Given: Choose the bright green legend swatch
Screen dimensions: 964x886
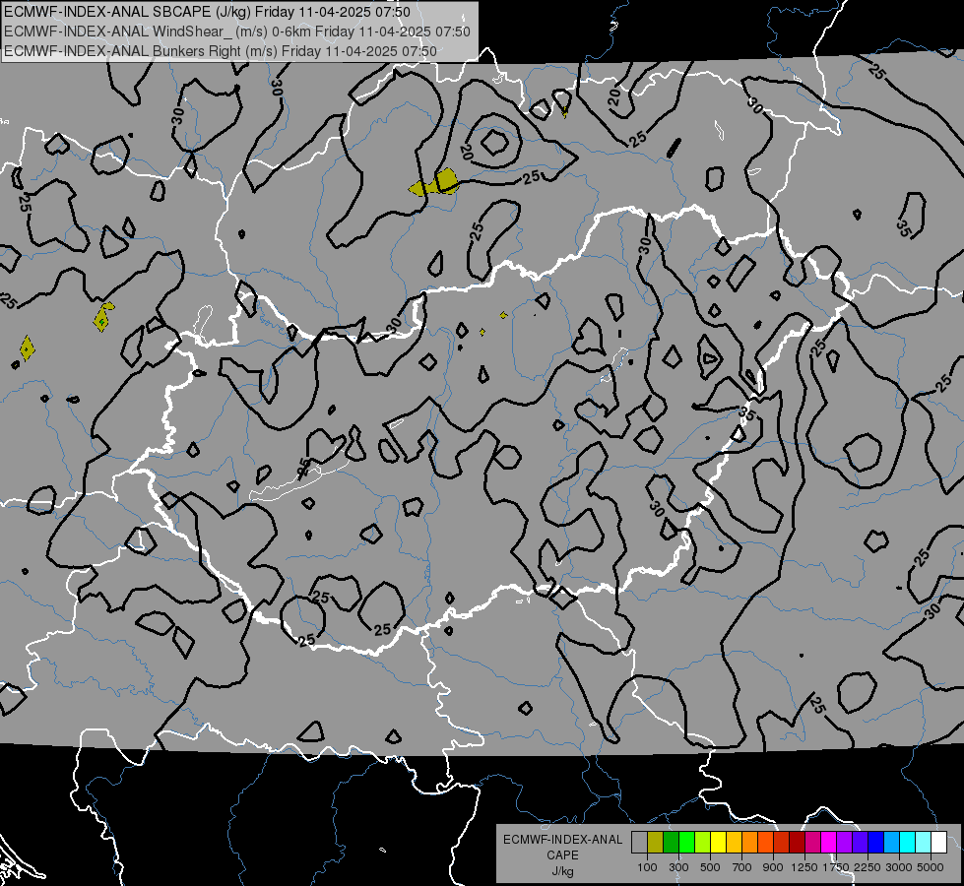Looking at the screenshot, I should click(686, 843).
